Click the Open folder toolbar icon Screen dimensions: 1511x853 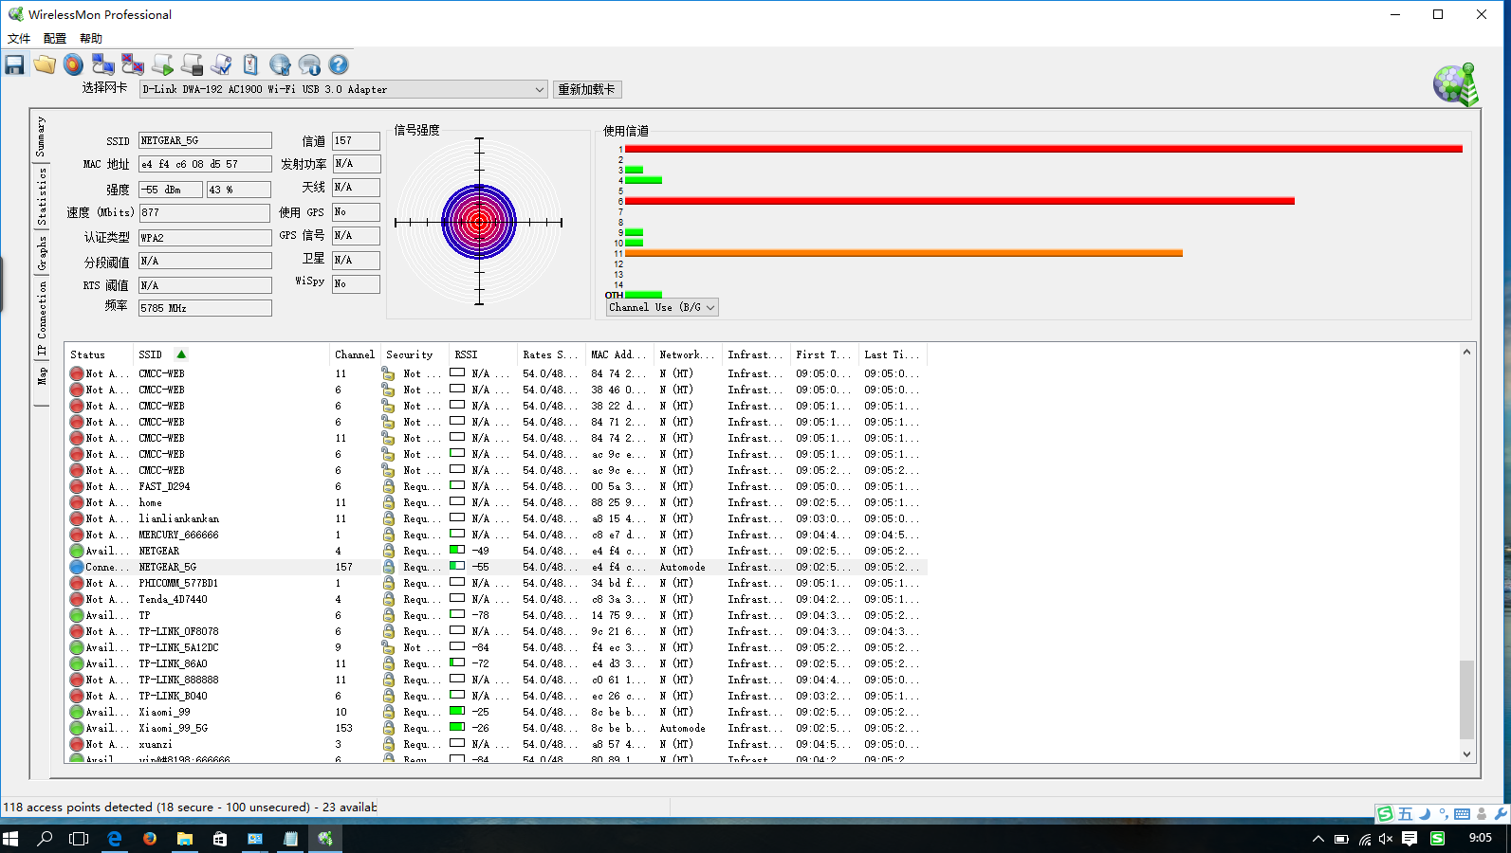[44, 64]
